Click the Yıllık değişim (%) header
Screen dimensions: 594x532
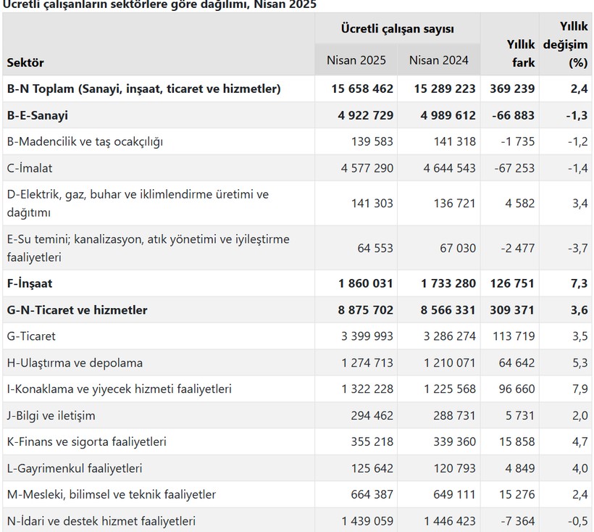coord(565,44)
